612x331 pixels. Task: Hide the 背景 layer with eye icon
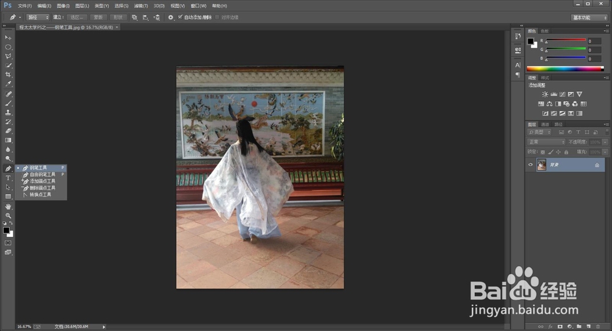tap(531, 165)
